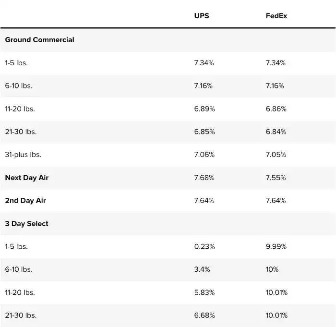The image size is (336, 327).
Task: Click UPS 3.4% cell
Action: [202, 269]
